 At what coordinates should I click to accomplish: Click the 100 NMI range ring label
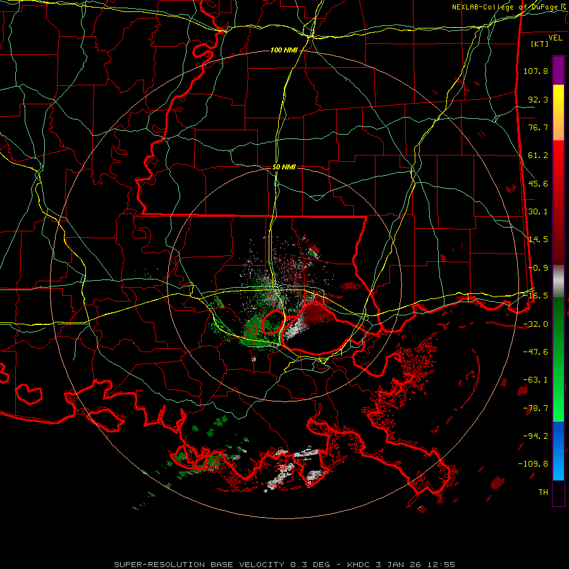284,50
